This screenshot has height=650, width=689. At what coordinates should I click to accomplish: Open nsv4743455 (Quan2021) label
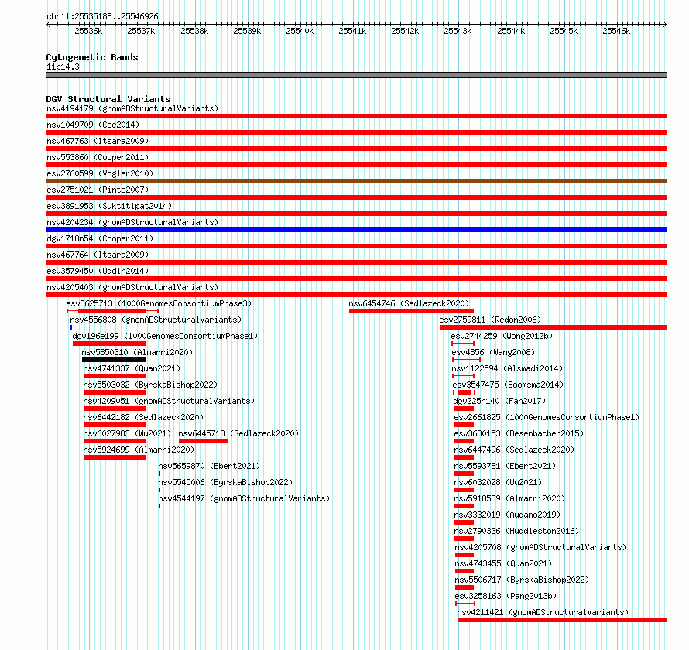(x=503, y=563)
